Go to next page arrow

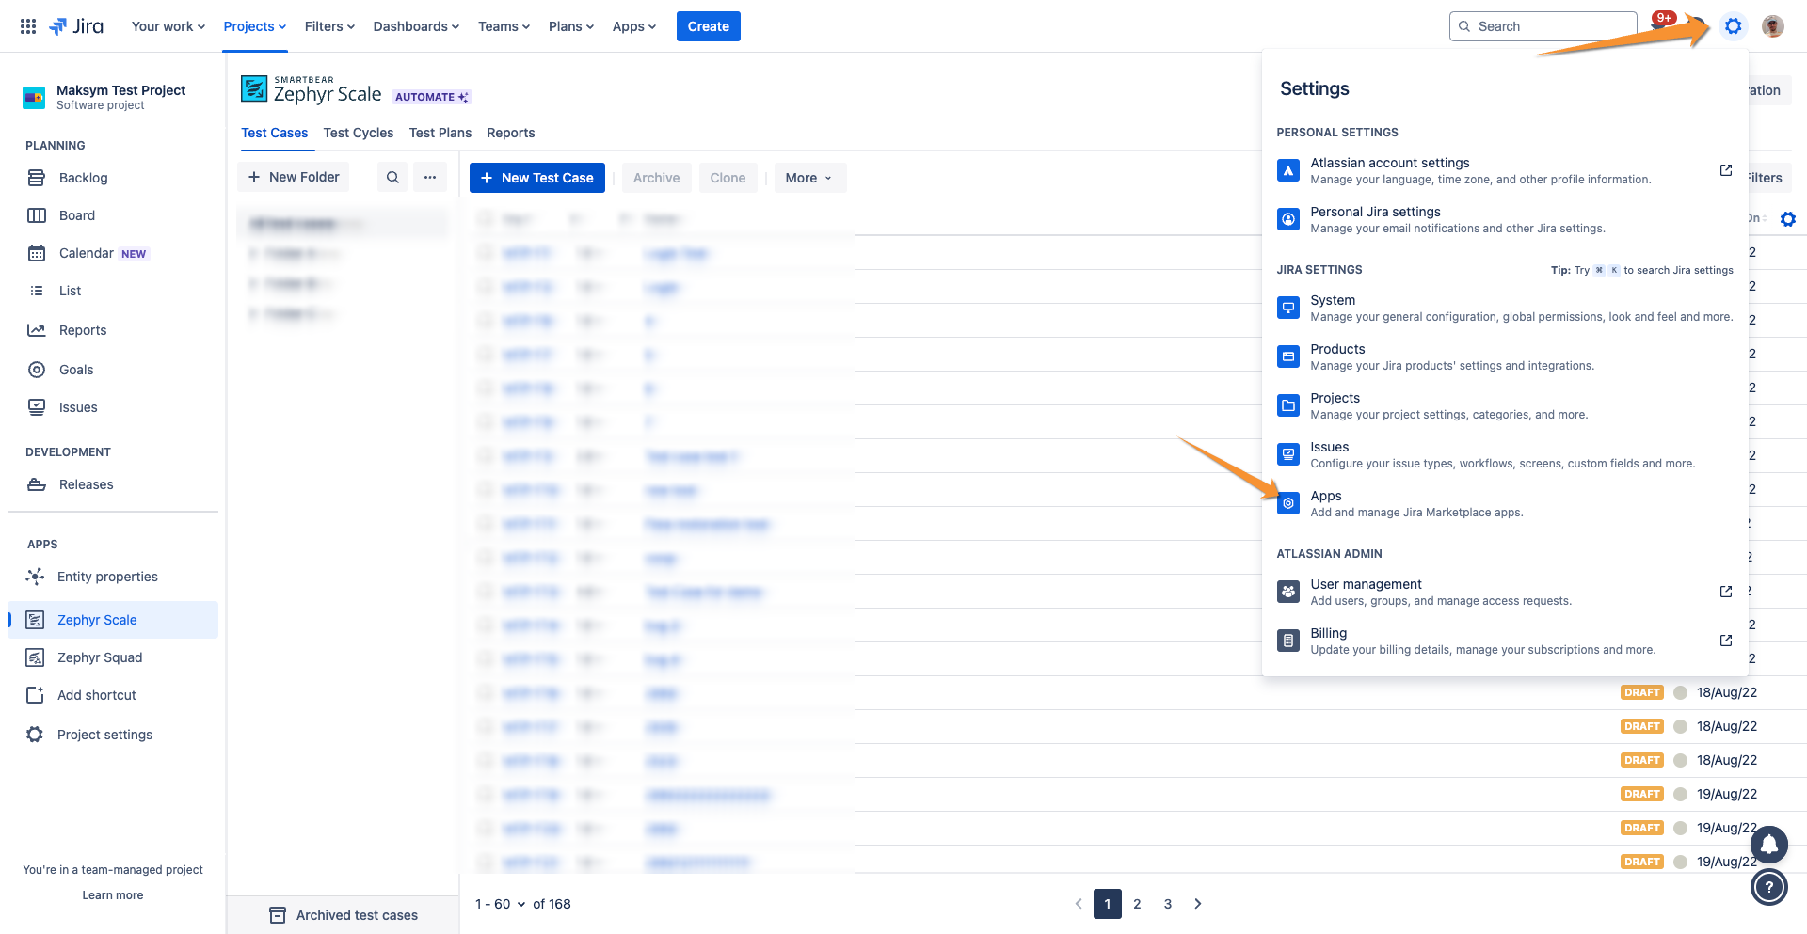pyautogui.click(x=1198, y=904)
